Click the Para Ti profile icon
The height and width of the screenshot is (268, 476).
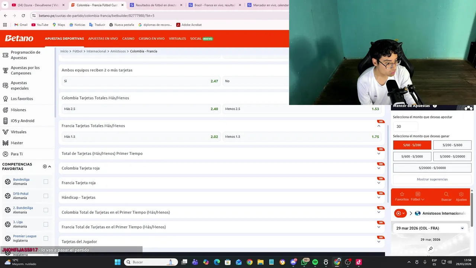[x=5, y=154]
